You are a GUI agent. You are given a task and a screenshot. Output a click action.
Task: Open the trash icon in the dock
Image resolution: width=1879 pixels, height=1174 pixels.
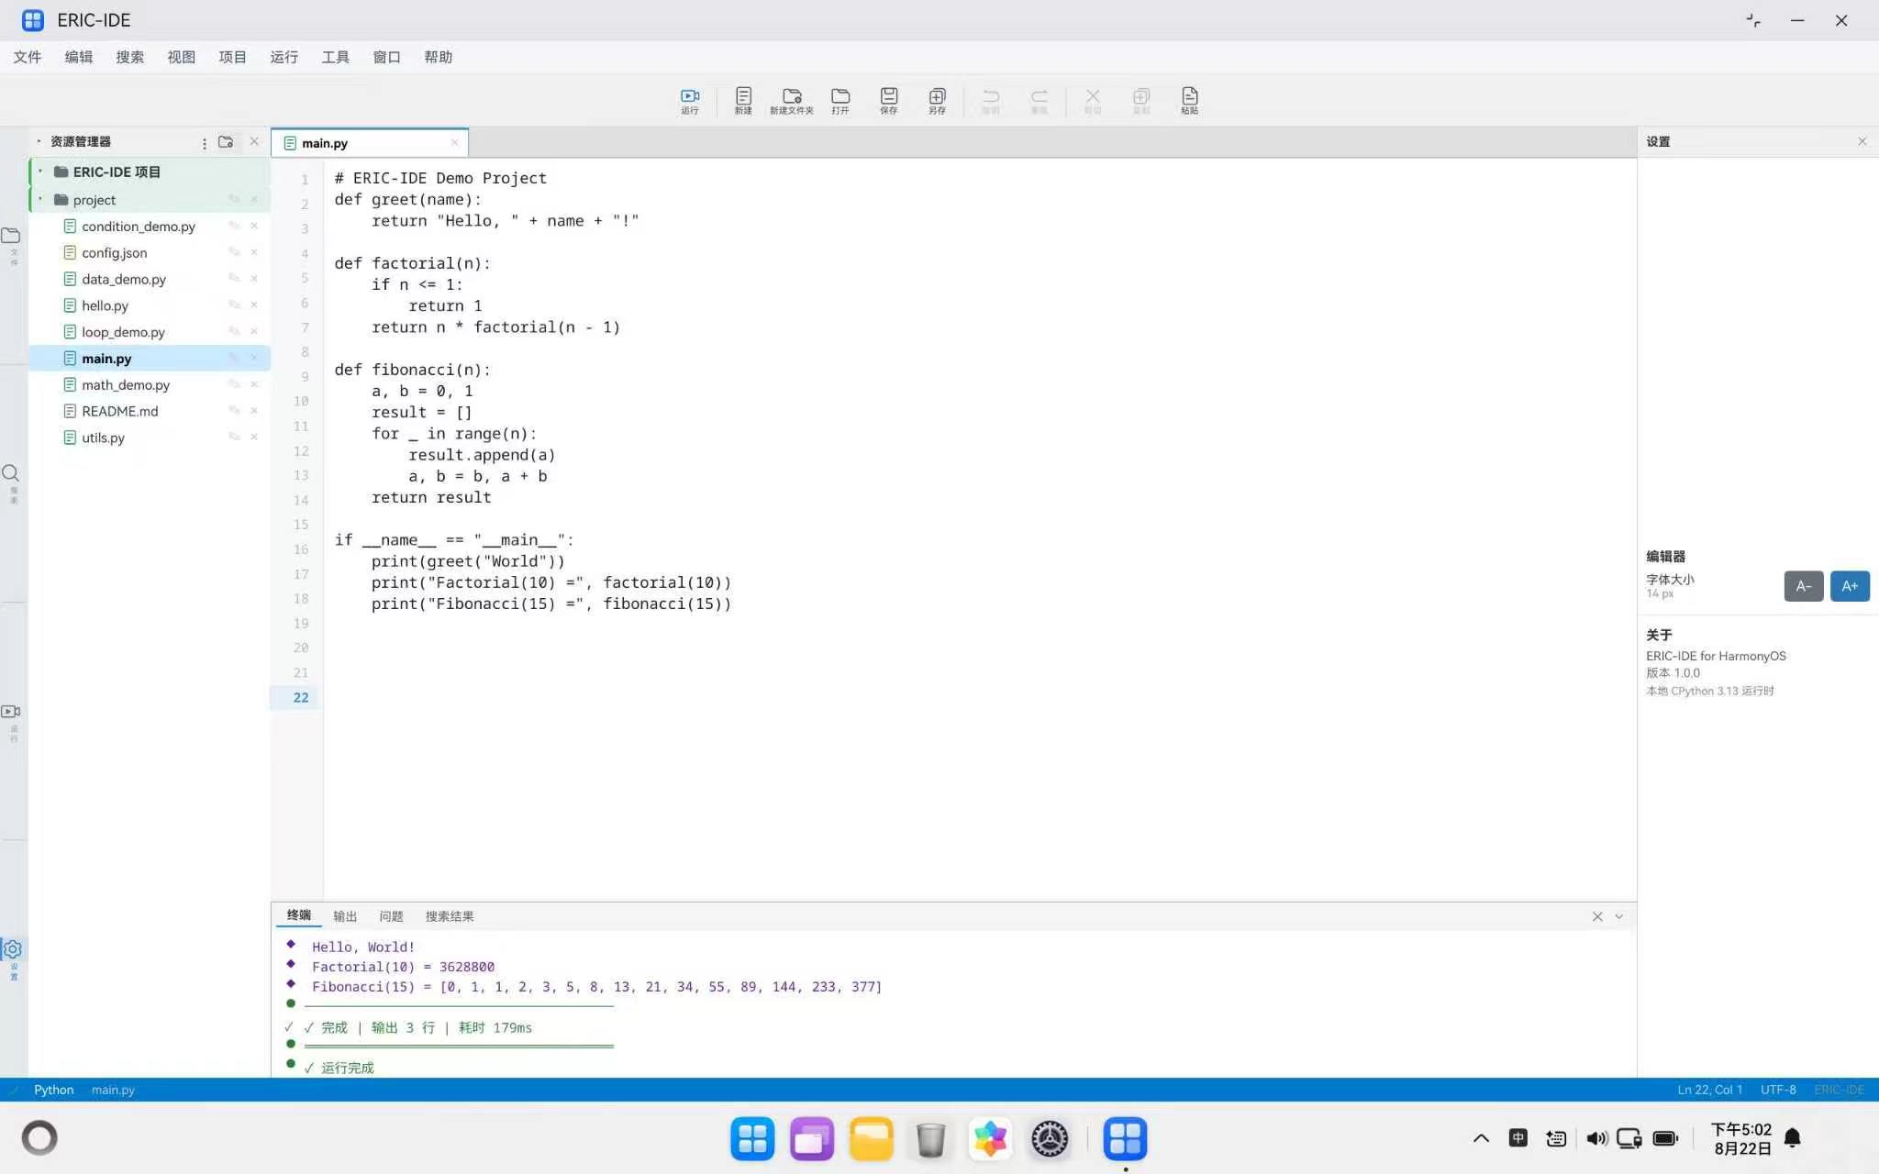(x=930, y=1139)
